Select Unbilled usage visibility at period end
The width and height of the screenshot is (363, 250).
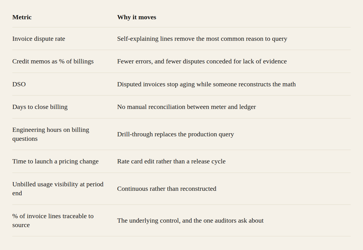pos(58,189)
